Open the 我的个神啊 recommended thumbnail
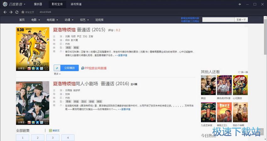Viewport: 267px width, 141px height. pyautogui.click(x=240, y=112)
